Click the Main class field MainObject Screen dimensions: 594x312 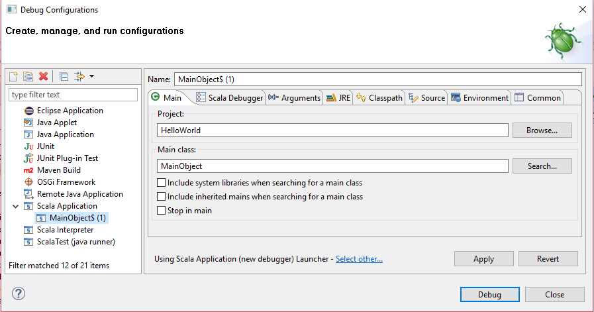(x=332, y=166)
